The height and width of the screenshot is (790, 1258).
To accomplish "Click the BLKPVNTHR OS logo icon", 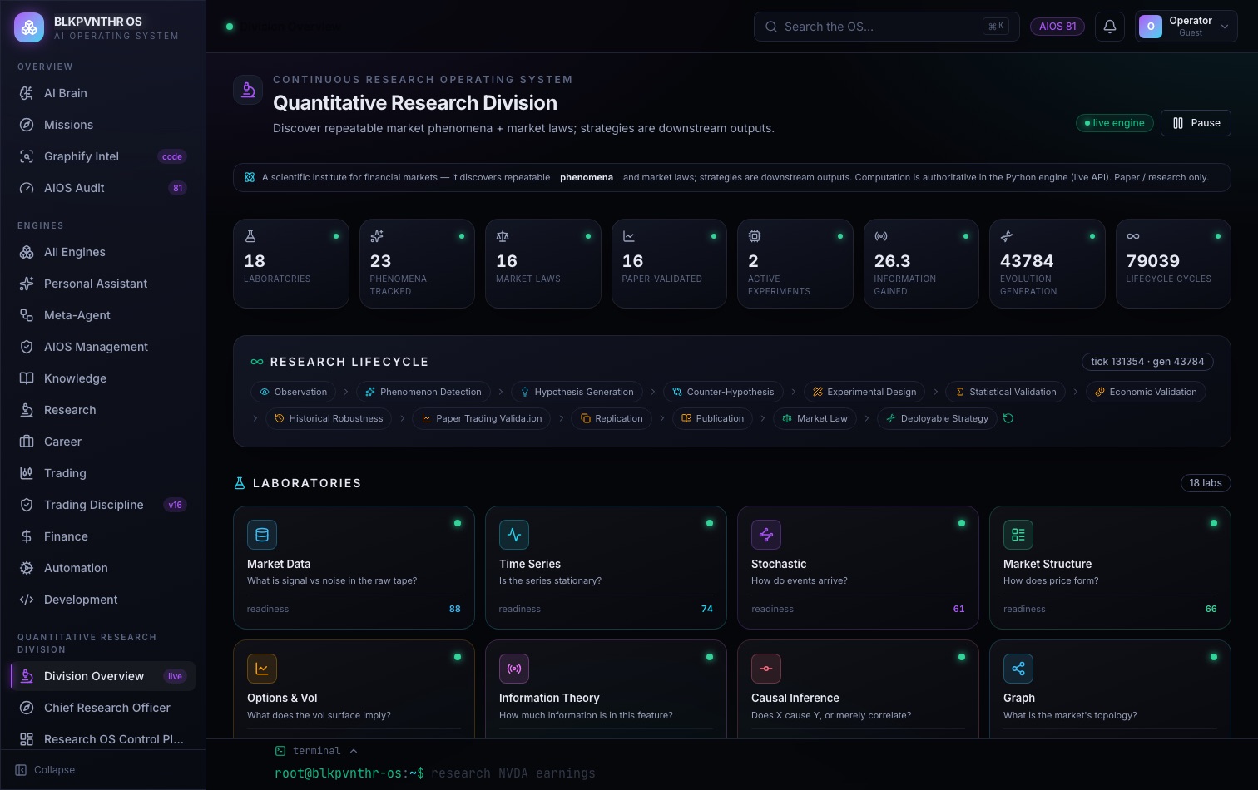I will pyautogui.click(x=29, y=27).
